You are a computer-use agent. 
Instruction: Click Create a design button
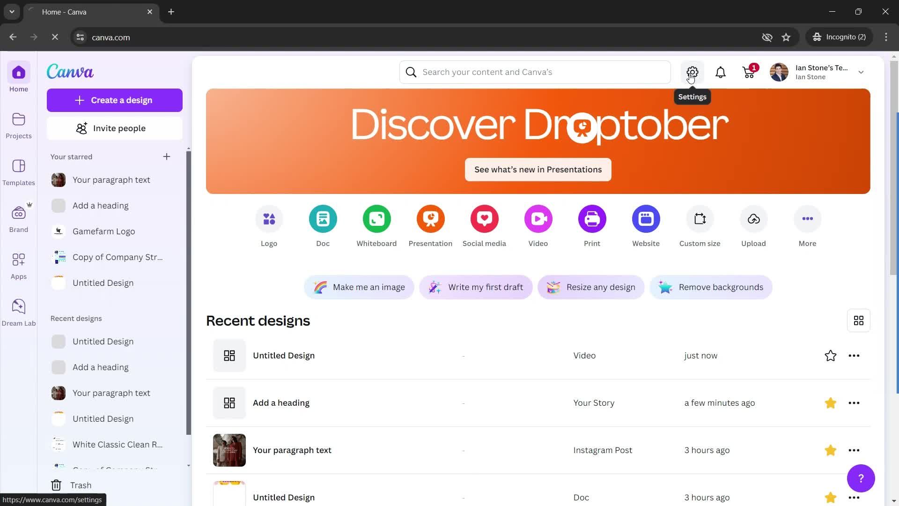coord(115,100)
